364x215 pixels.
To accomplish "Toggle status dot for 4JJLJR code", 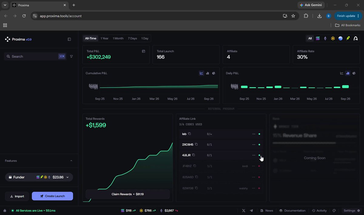I will [x=259, y=155].
